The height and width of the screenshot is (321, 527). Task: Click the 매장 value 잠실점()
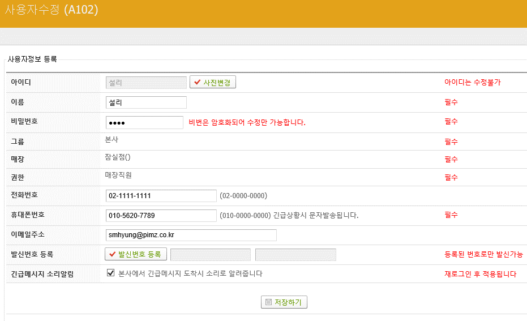pyautogui.click(x=118, y=157)
